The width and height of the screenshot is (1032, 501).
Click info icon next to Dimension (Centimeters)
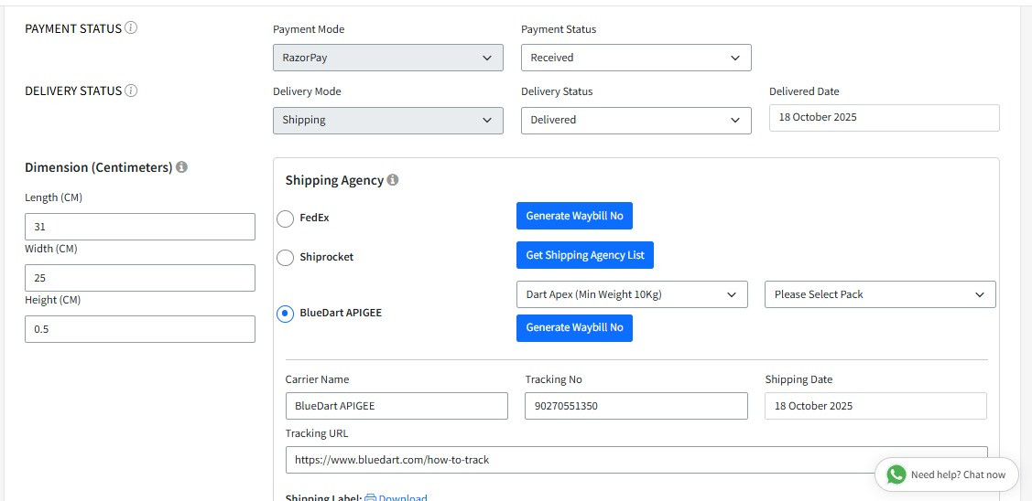181,167
